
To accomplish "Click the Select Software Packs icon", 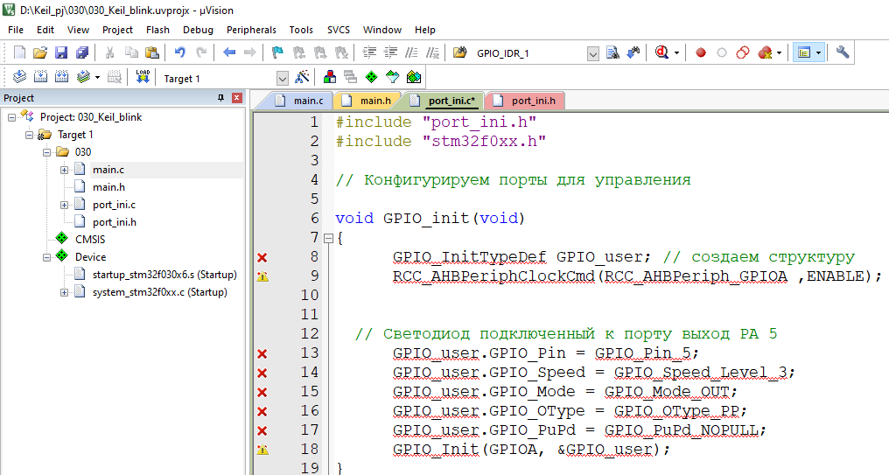I will pyautogui.click(x=392, y=77).
